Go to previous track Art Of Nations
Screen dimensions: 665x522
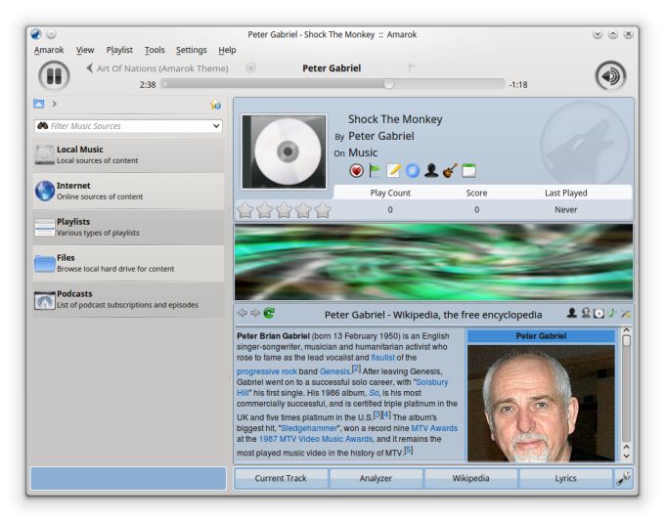pyautogui.click(x=157, y=68)
